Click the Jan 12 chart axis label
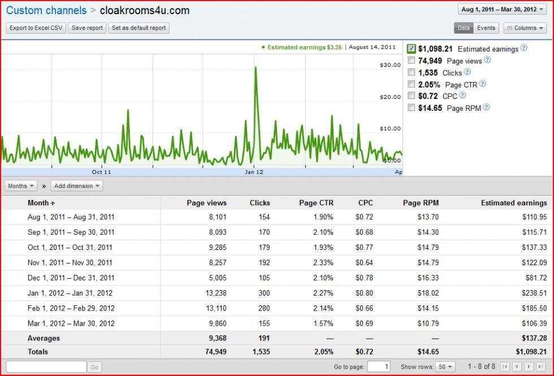 254,172
